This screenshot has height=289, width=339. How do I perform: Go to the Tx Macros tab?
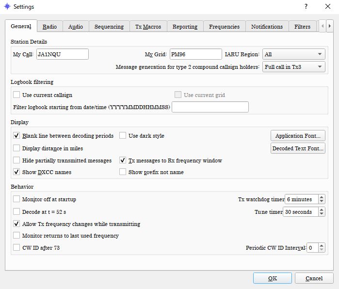148,27
